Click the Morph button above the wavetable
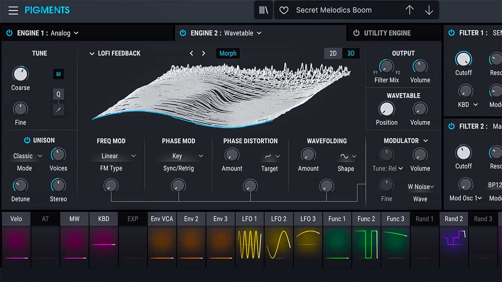The height and width of the screenshot is (282, 502). point(228,53)
